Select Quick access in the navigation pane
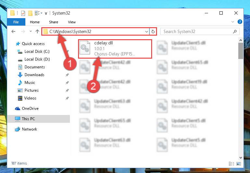Screen dimensions: 250x173 (33, 44)
